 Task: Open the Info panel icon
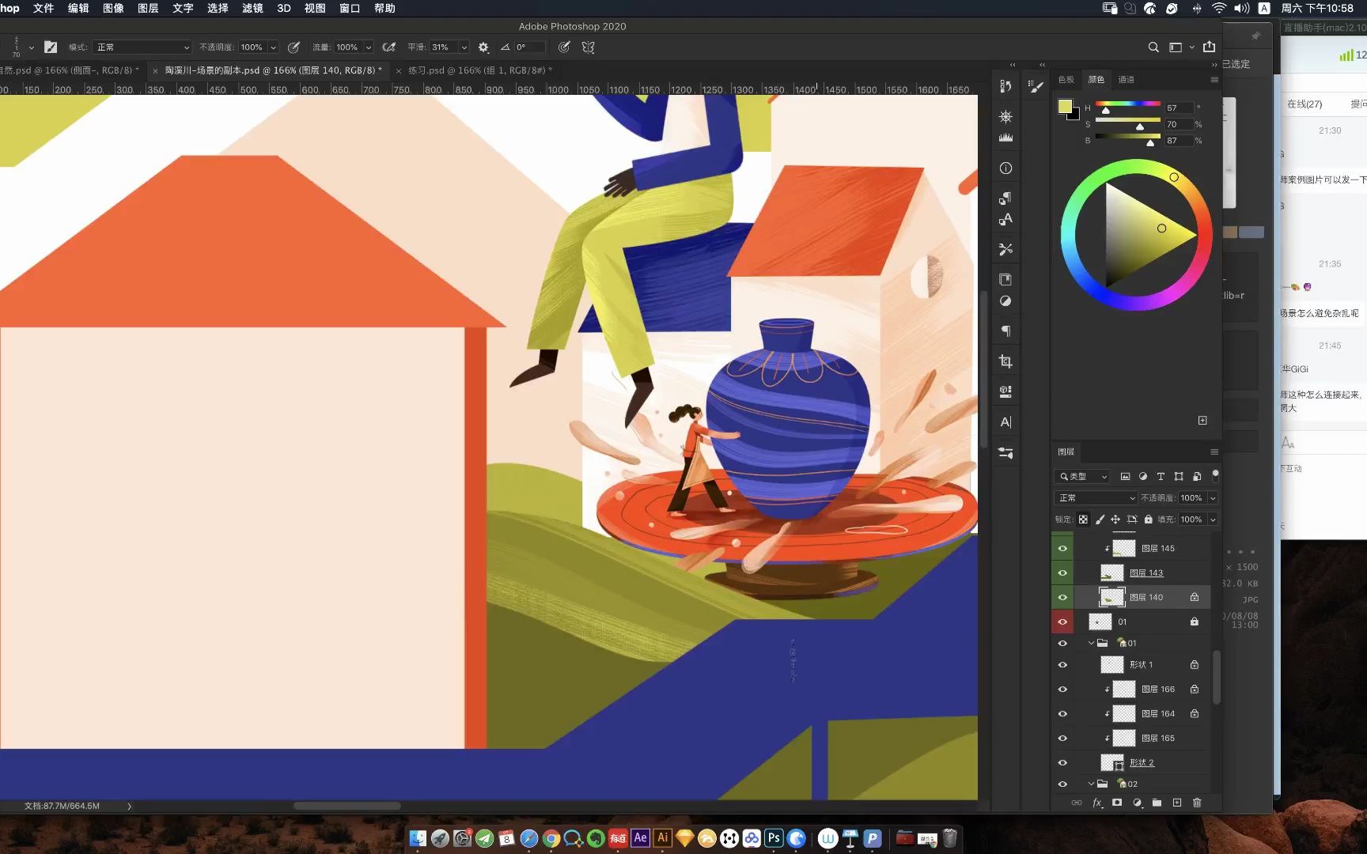[1005, 168]
